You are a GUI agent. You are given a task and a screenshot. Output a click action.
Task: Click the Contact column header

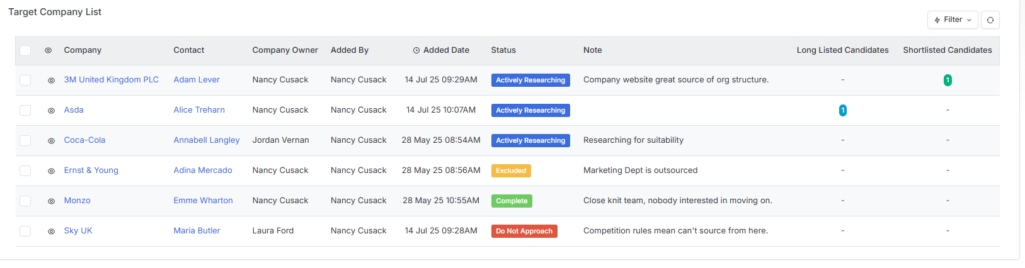point(189,50)
